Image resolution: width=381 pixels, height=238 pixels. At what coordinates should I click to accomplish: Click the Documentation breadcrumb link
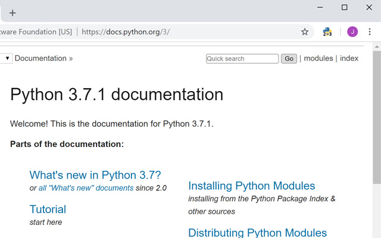click(x=40, y=58)
